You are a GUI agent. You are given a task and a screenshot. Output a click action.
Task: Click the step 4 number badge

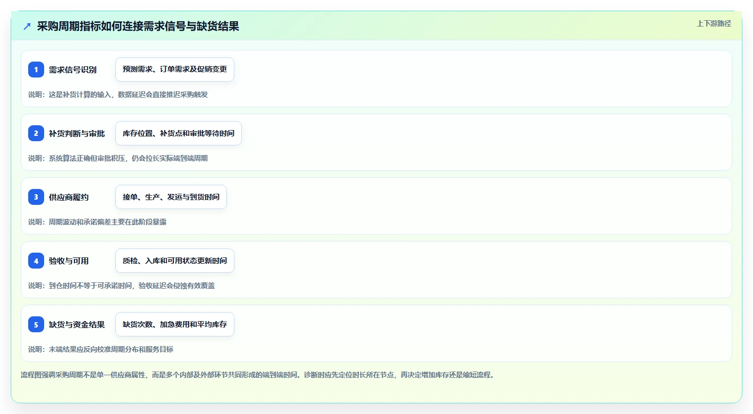point(36,261)
